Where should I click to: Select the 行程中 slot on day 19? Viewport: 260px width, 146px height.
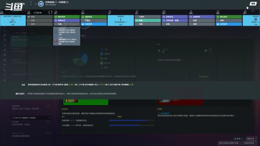point(148,17)
